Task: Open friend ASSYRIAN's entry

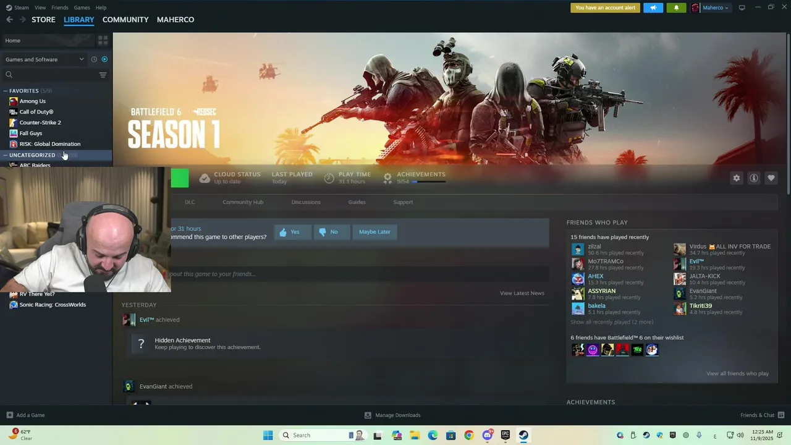Action: (609, 294)
